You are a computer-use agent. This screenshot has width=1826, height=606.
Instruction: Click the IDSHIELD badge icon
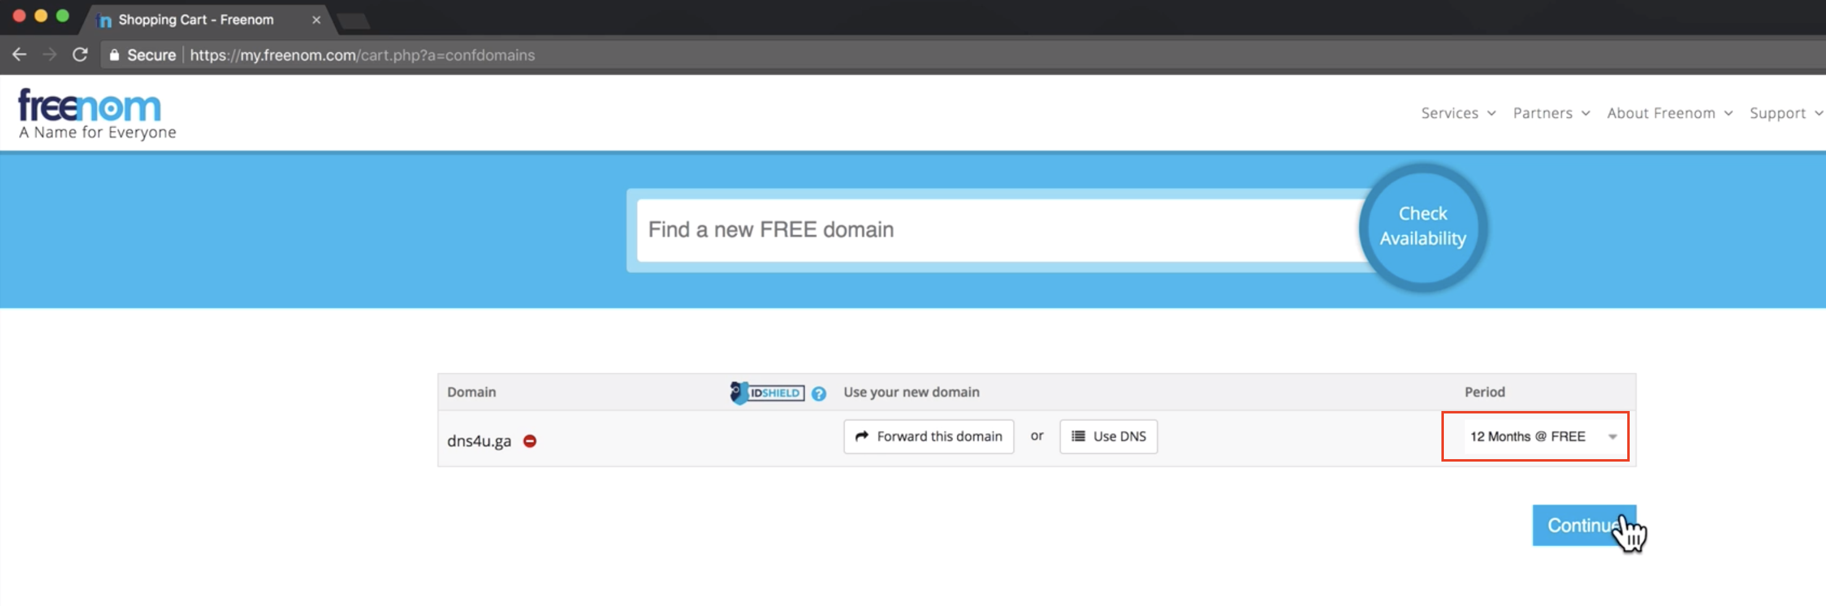coord(767,392)
